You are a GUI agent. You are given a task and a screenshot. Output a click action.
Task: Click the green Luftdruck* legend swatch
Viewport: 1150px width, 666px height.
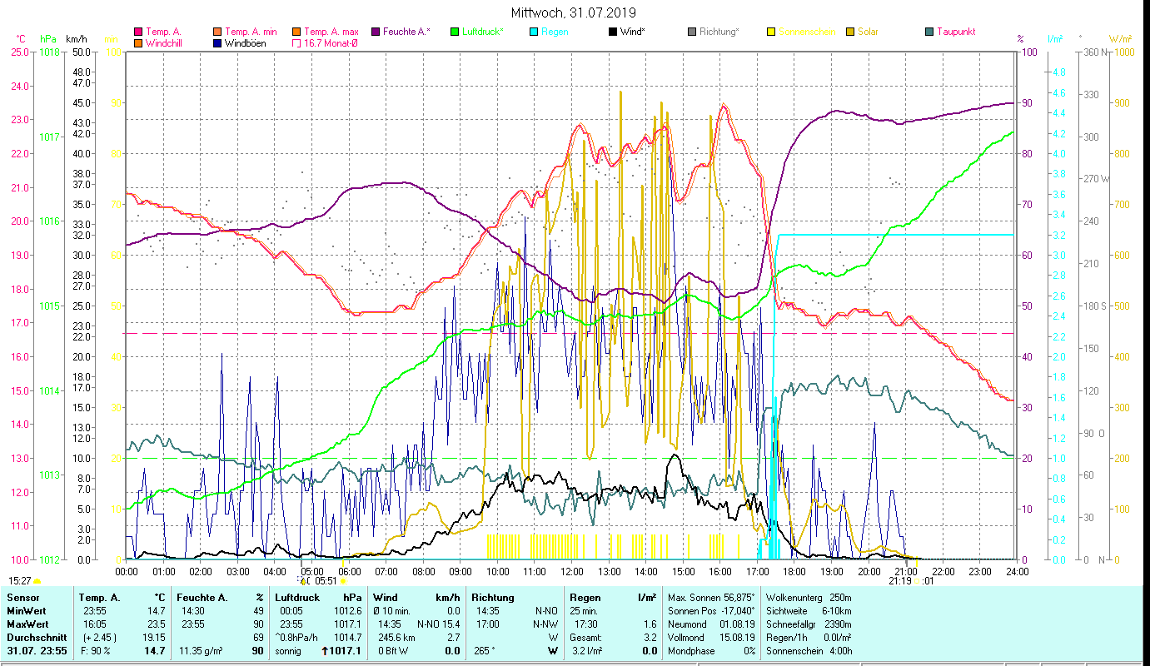coord(455,32)
